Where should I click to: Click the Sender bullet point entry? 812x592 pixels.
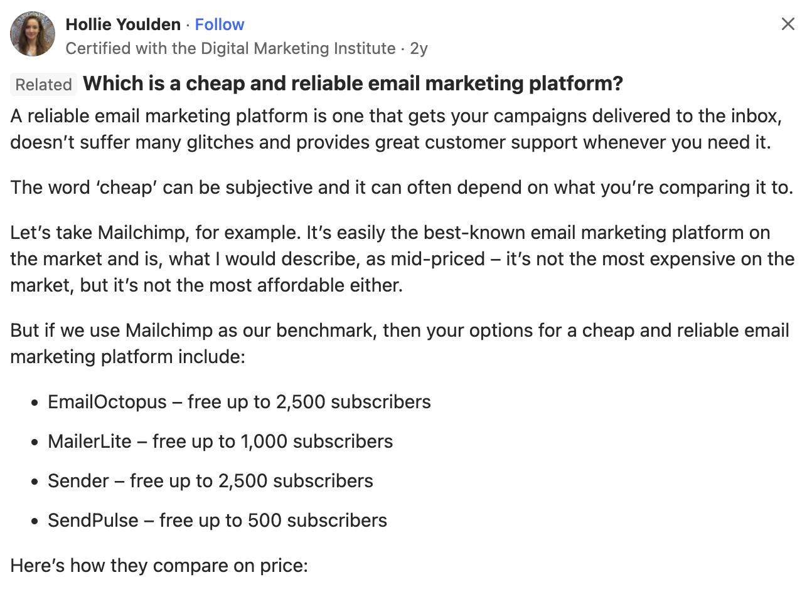coord(210,480)
